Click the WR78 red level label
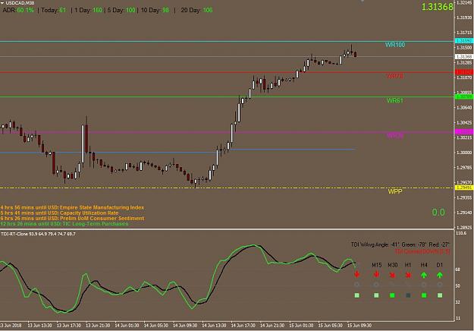Image resolution: width=474 pixels, height=331 pixels. (395, 76)
